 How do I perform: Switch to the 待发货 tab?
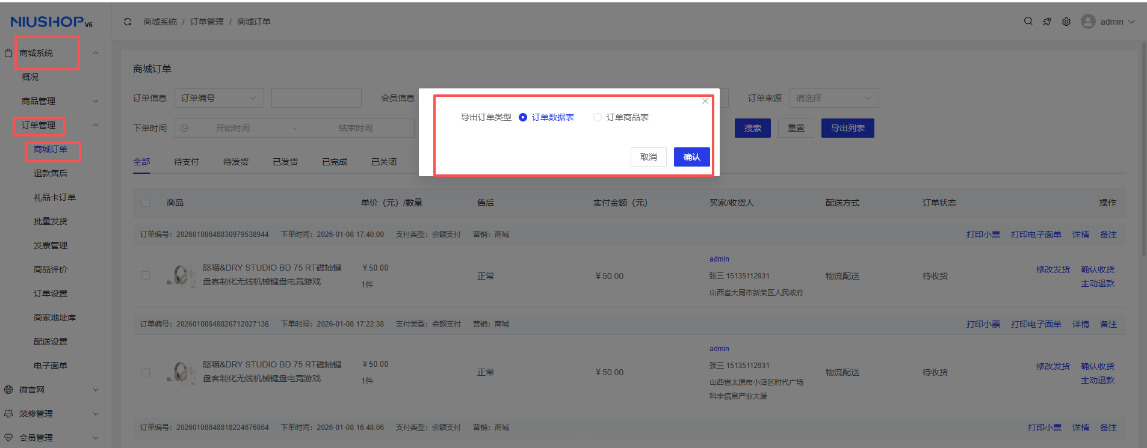pos(236,162)
